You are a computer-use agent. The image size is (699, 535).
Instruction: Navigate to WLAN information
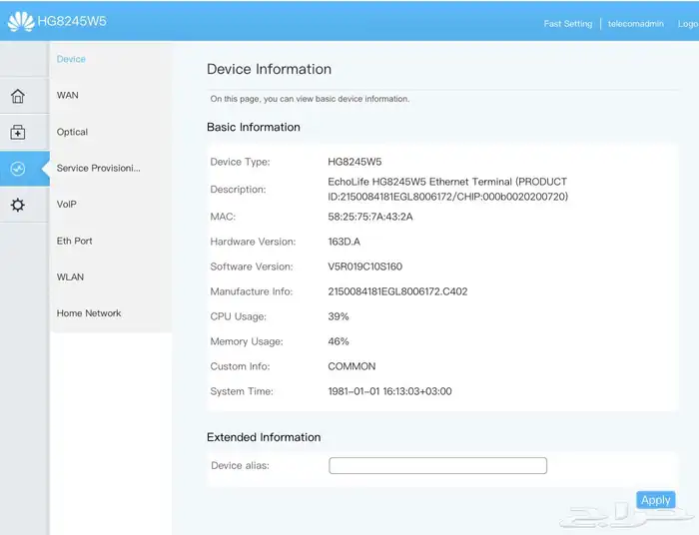(70, 276)
